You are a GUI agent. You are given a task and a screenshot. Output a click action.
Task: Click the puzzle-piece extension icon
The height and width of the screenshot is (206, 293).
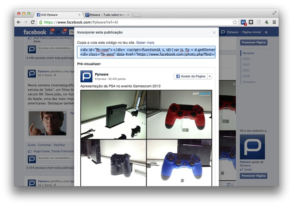(x=251, y=22)
